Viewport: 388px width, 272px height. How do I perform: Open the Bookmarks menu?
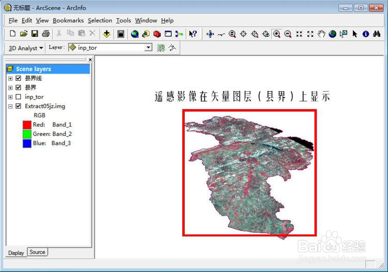click(68, 21)
